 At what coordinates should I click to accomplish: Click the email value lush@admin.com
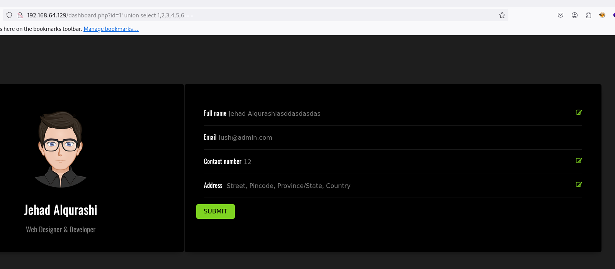pos(245,137)
